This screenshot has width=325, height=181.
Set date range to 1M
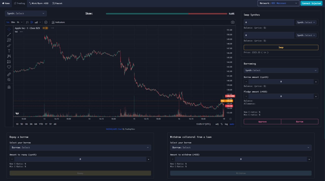point(26,124)
